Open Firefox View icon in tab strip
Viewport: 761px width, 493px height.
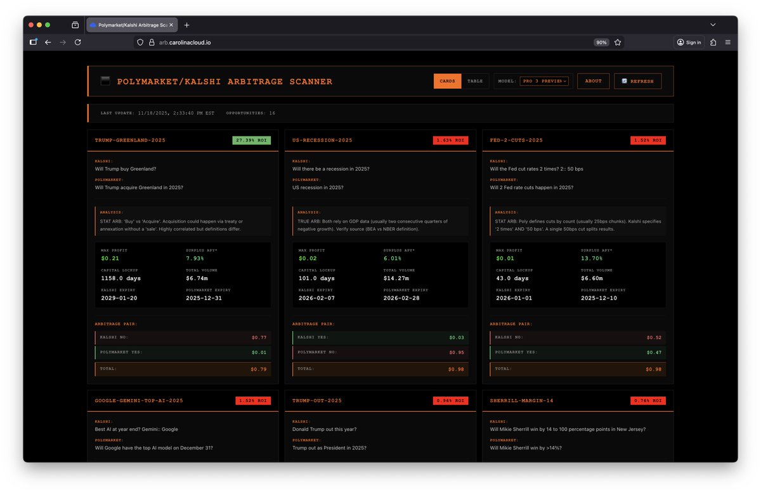click(x=75, y=25)
